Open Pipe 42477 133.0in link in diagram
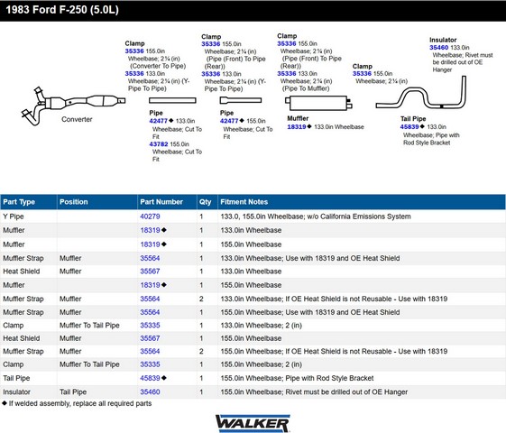This screenshot has height=433, width=506. pyautogui.click(x=158, y=121)
